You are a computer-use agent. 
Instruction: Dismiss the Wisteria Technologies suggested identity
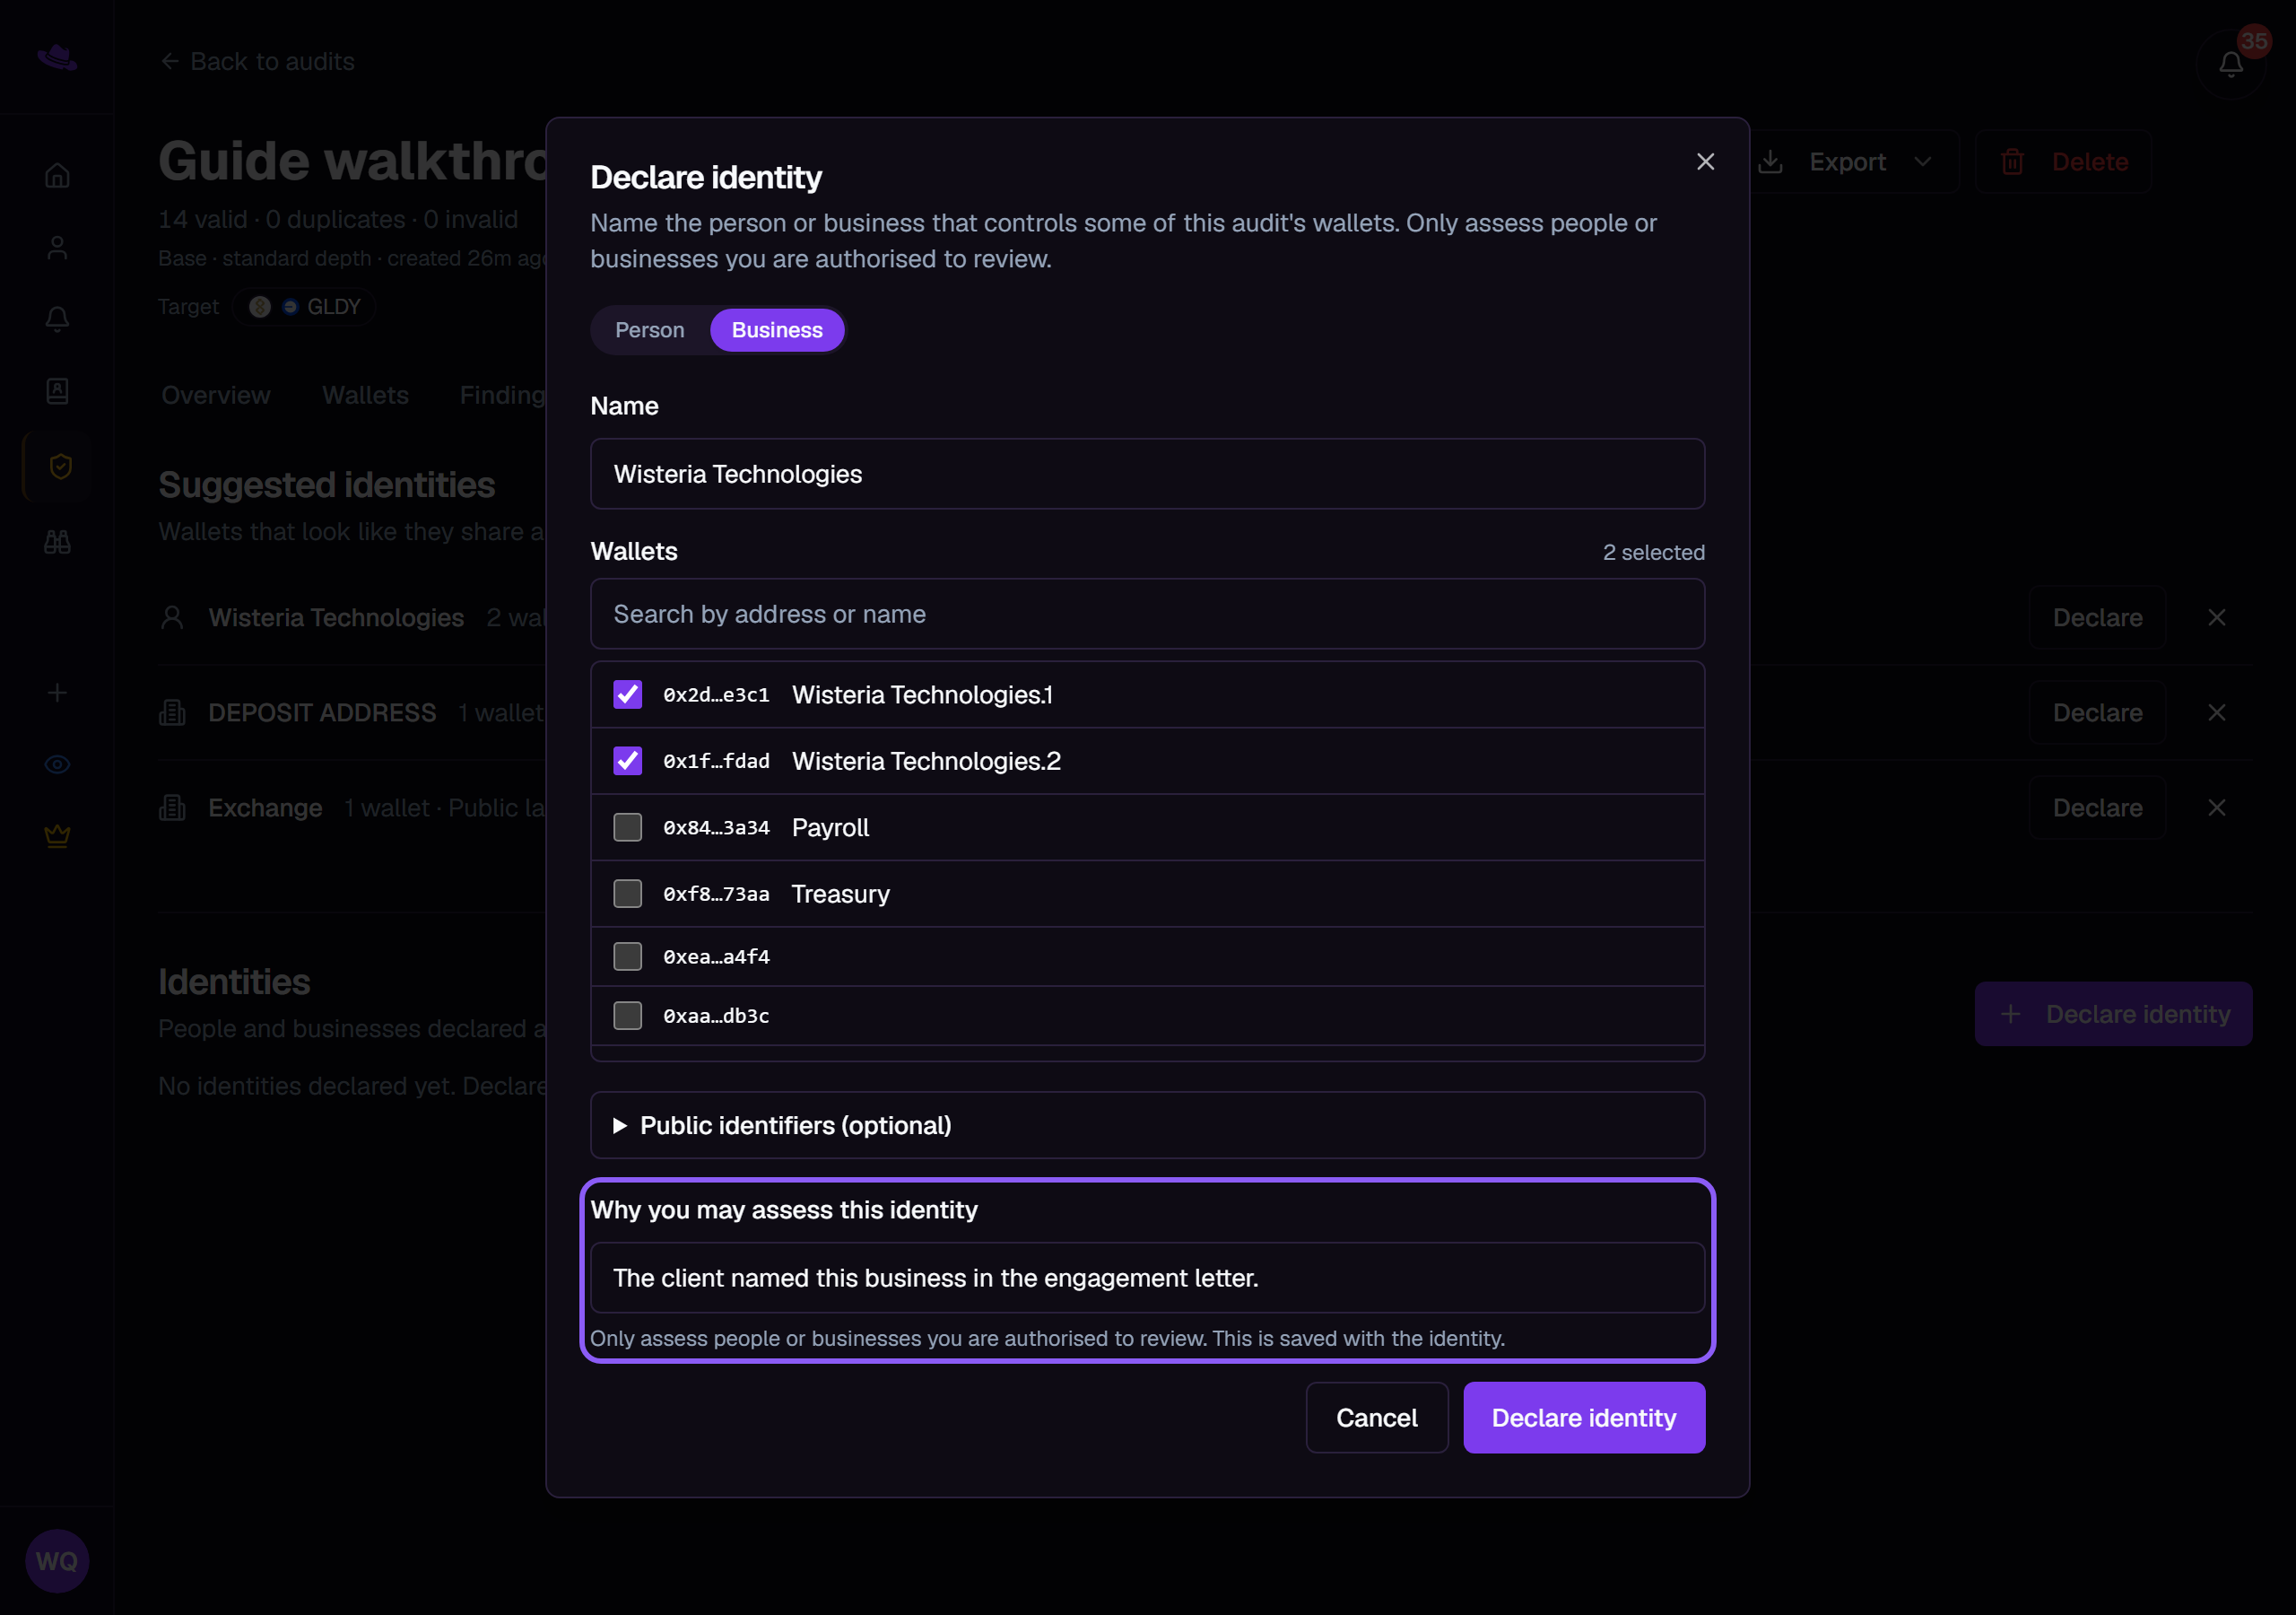[x=2216, y=617]
